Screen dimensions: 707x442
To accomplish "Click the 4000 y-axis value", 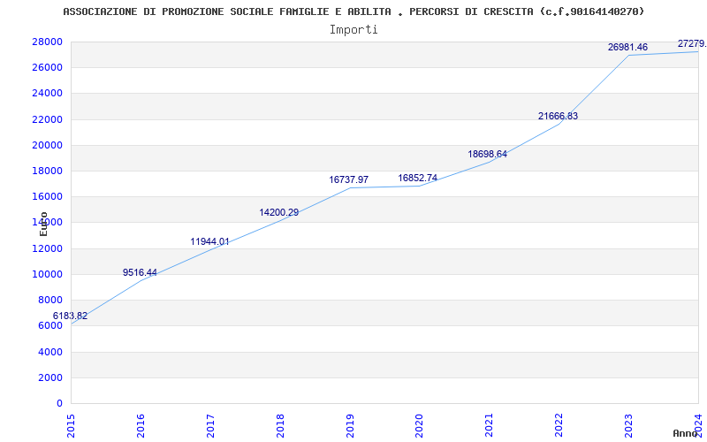I will (50, 352).
